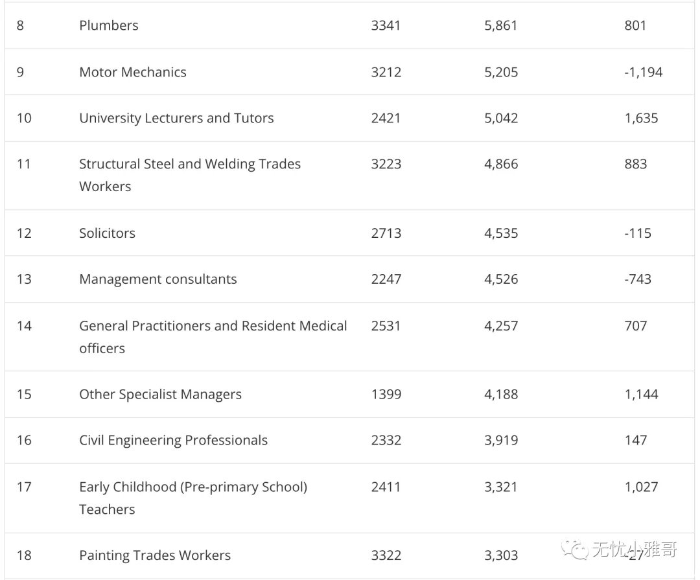This screenshot has width=700, height=580.
Task: Click University Lecturers and Tutors text
Action: click(176, 119)
